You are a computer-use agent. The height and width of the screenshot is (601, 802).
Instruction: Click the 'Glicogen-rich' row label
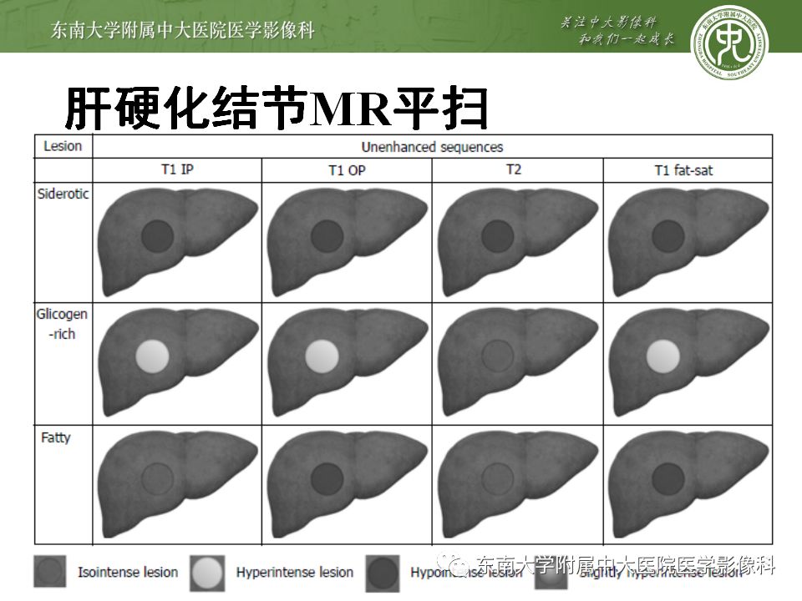62,324
